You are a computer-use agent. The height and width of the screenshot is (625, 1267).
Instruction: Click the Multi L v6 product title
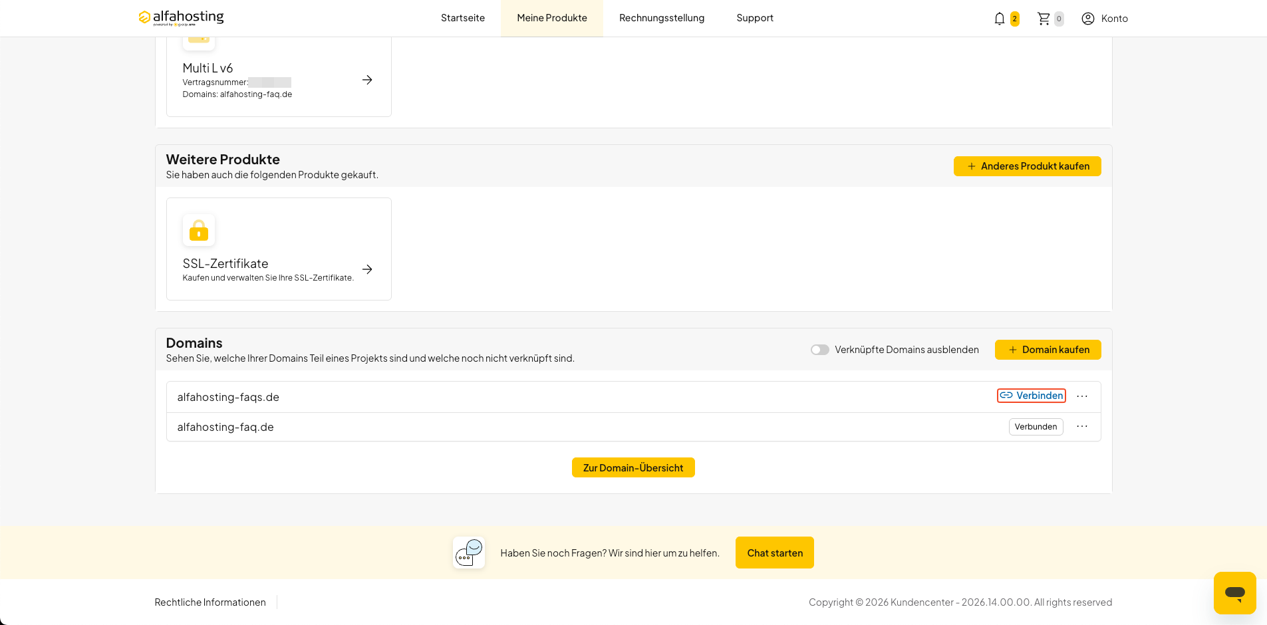[x=208, y=68]
